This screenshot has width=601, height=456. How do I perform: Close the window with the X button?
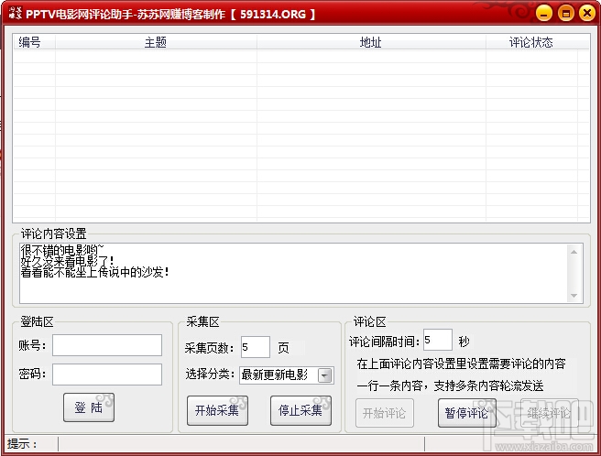(x=587, y=14)
